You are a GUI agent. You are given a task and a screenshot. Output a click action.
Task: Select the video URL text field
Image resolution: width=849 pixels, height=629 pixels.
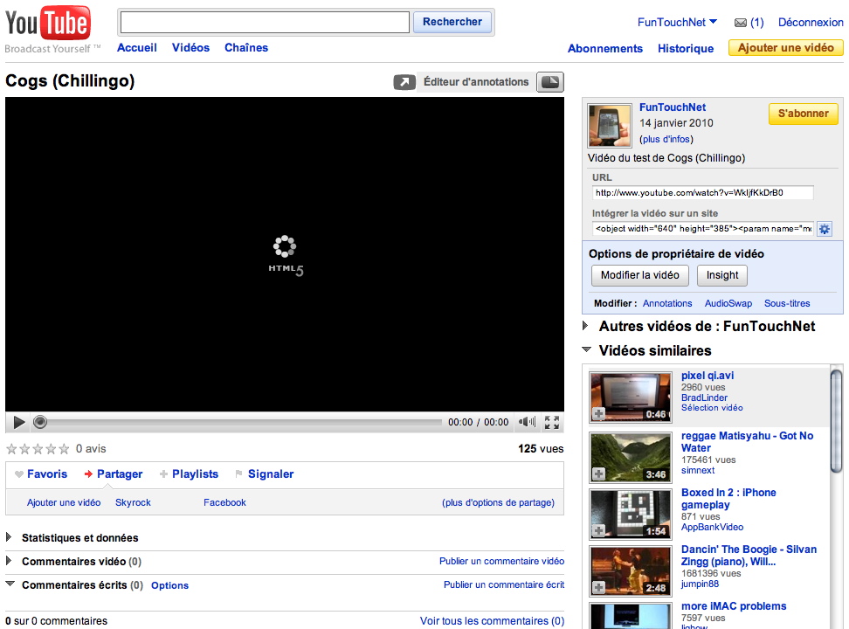703,193
